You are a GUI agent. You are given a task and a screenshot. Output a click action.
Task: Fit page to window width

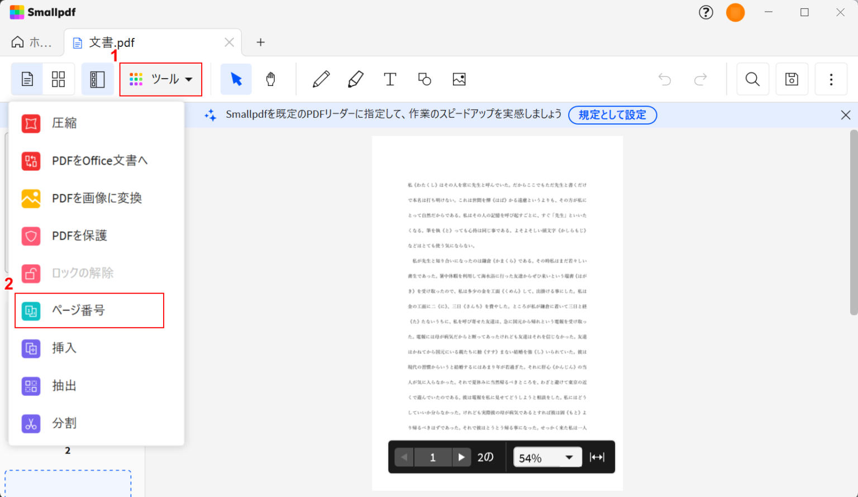pyautogui.click(x=597, y=457)
